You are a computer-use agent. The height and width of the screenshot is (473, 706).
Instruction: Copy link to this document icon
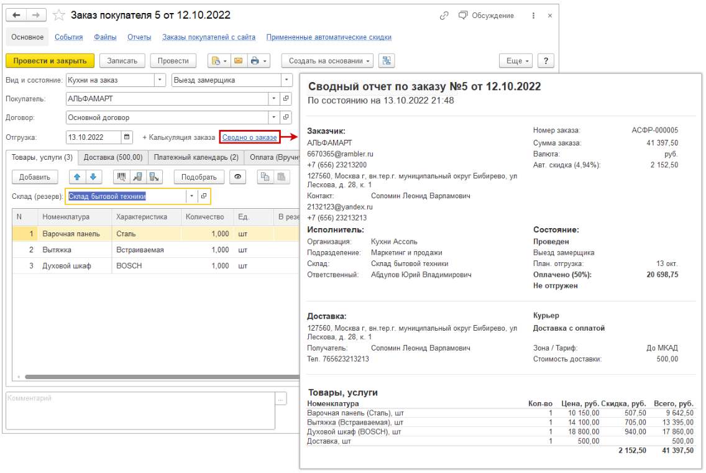pyautogui.click(x=444, y=16)
